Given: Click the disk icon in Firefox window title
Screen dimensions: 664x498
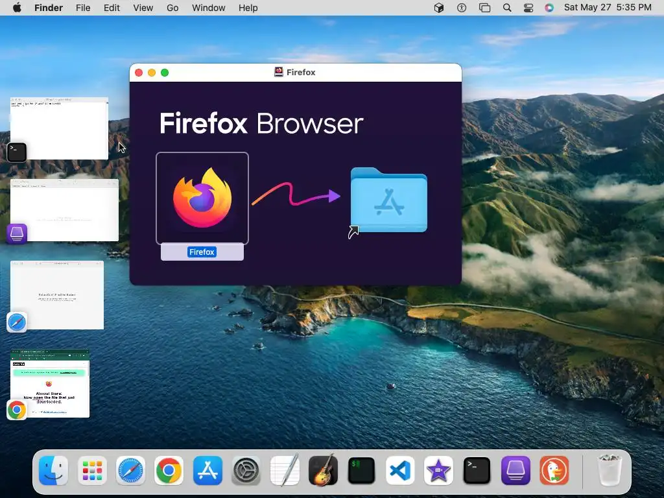Looking at the screenshot, I should point(279,72).
